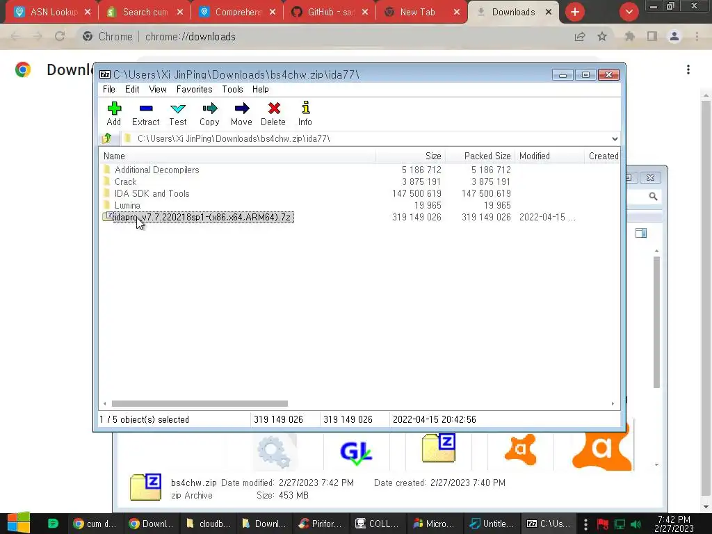Viewport: 712px width, 534px height.
Task: Select the IDA SDK and Tools folder
Action: pyautogui.click(x=152, y=193)
